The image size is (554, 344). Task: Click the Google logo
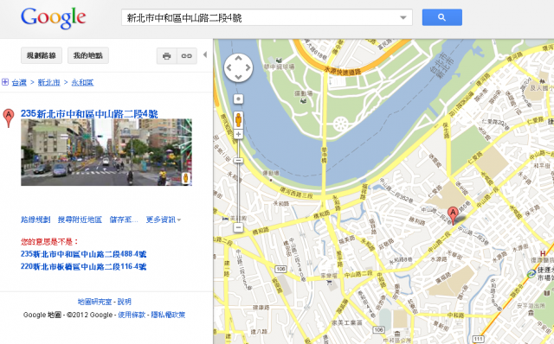pyautogui.click(x=54, y=17)
